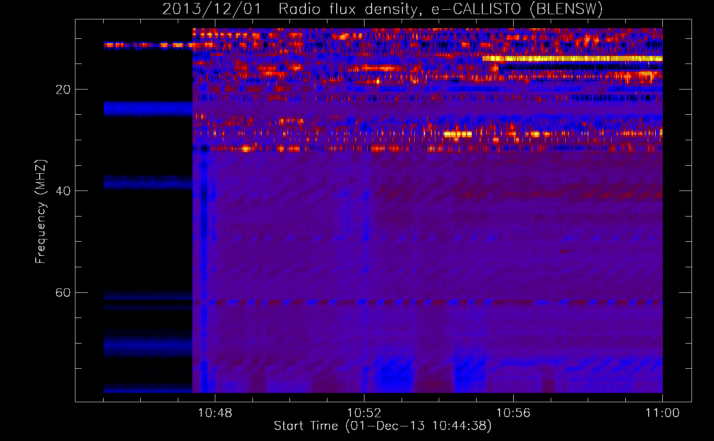Image resolution: width=714 pixels, height=441 pixels.
Task: Click the date '2013/12/01' in title
Action: click(x=212, y=9)
